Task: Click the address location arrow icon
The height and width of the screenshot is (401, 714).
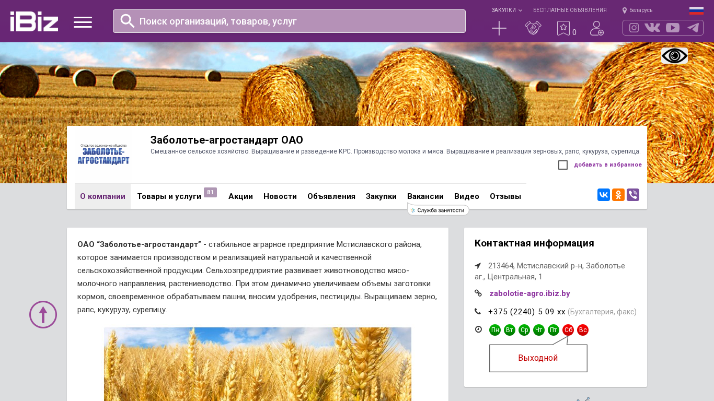Action: pos(478,266)
